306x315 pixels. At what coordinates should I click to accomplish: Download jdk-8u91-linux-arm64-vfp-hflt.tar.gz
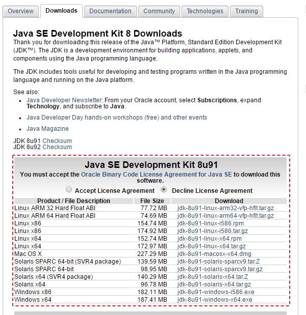[x=225, y=216]
